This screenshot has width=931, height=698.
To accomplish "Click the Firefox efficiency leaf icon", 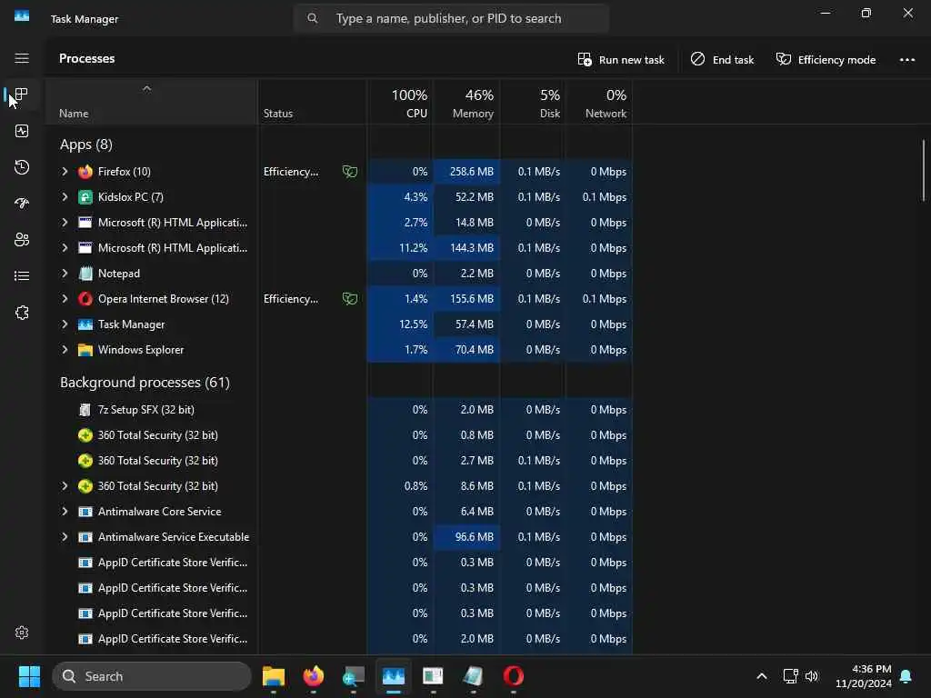I will click(x=350, y=172).
